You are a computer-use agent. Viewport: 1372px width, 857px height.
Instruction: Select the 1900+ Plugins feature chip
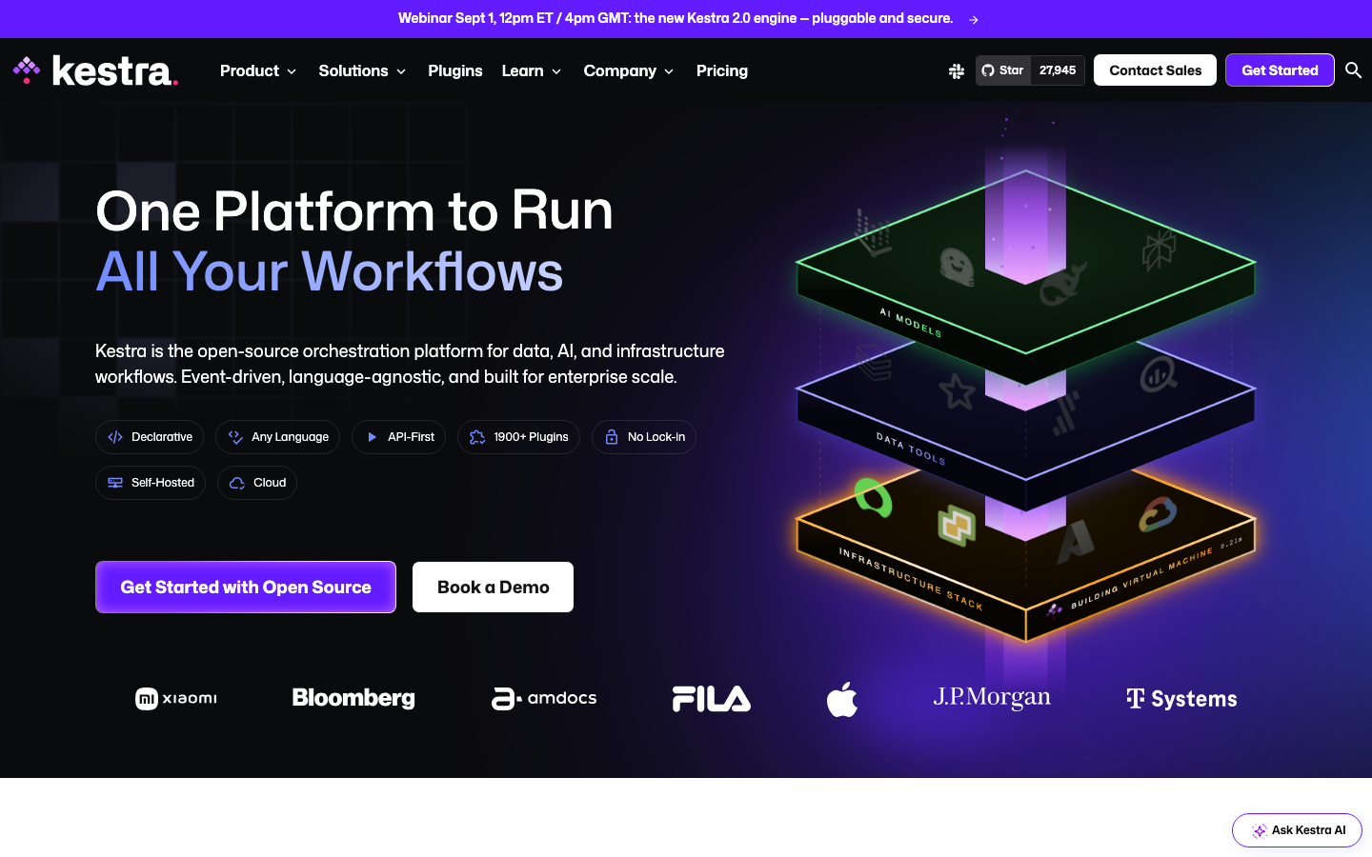click(x=518, y=437)
